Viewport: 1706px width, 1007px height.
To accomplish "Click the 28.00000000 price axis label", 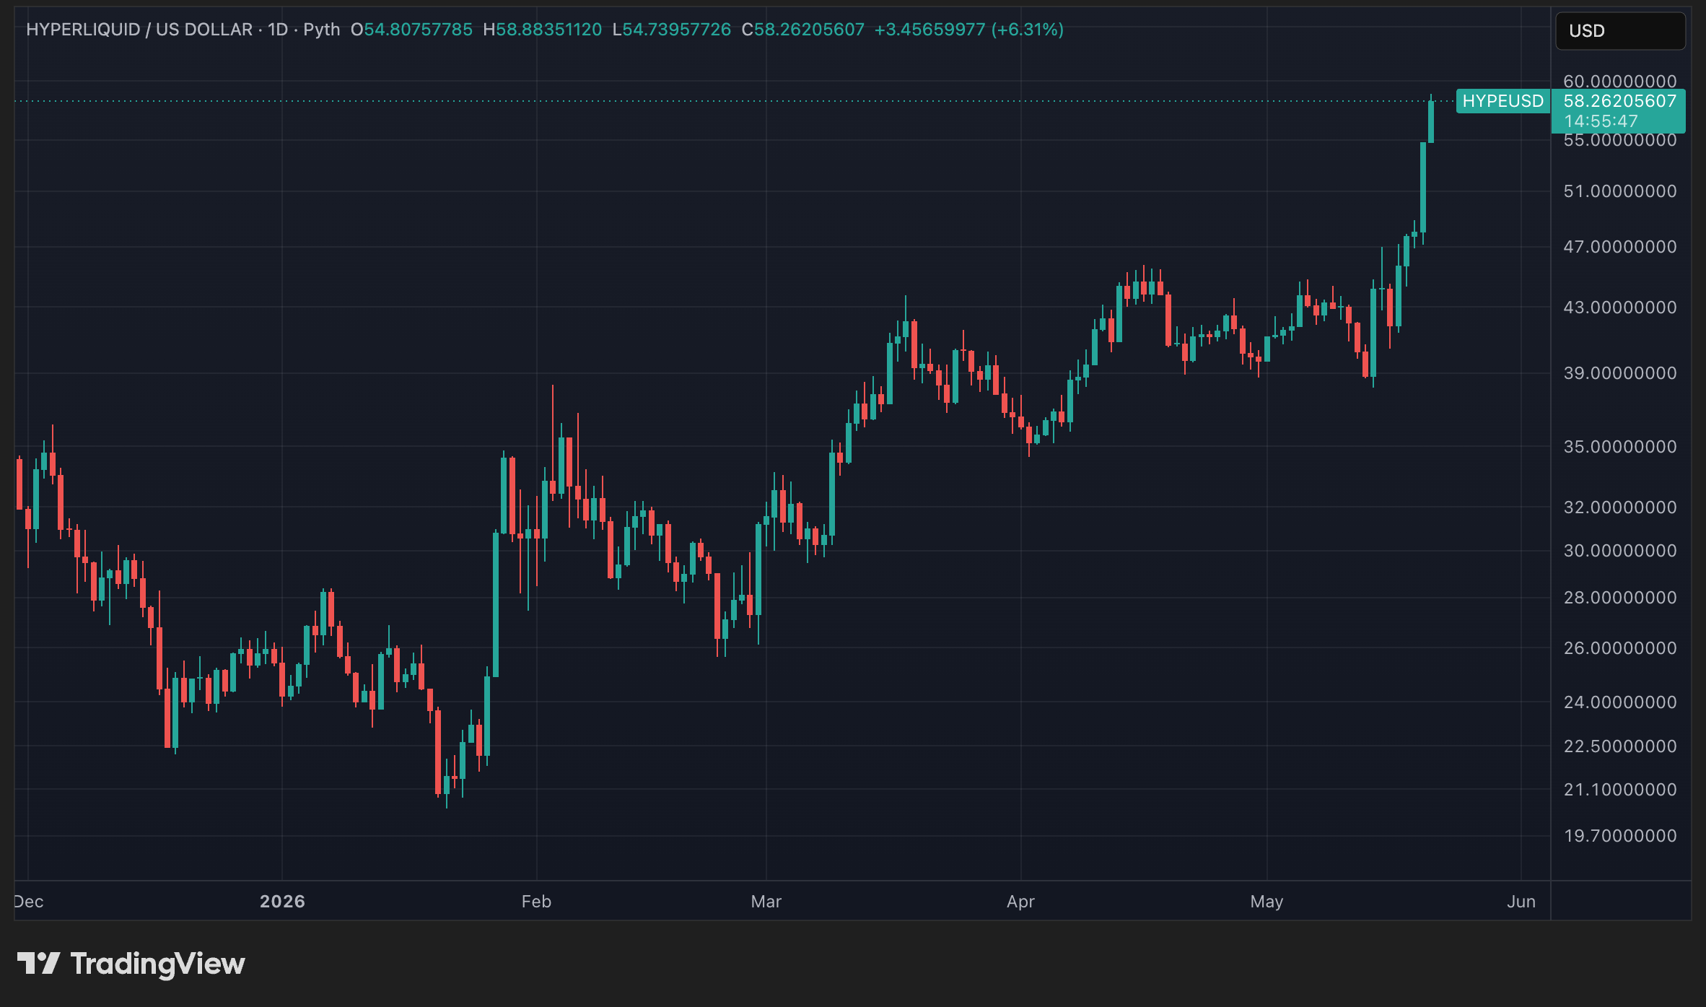I will pyautogui.click(x=1620, y=598).
